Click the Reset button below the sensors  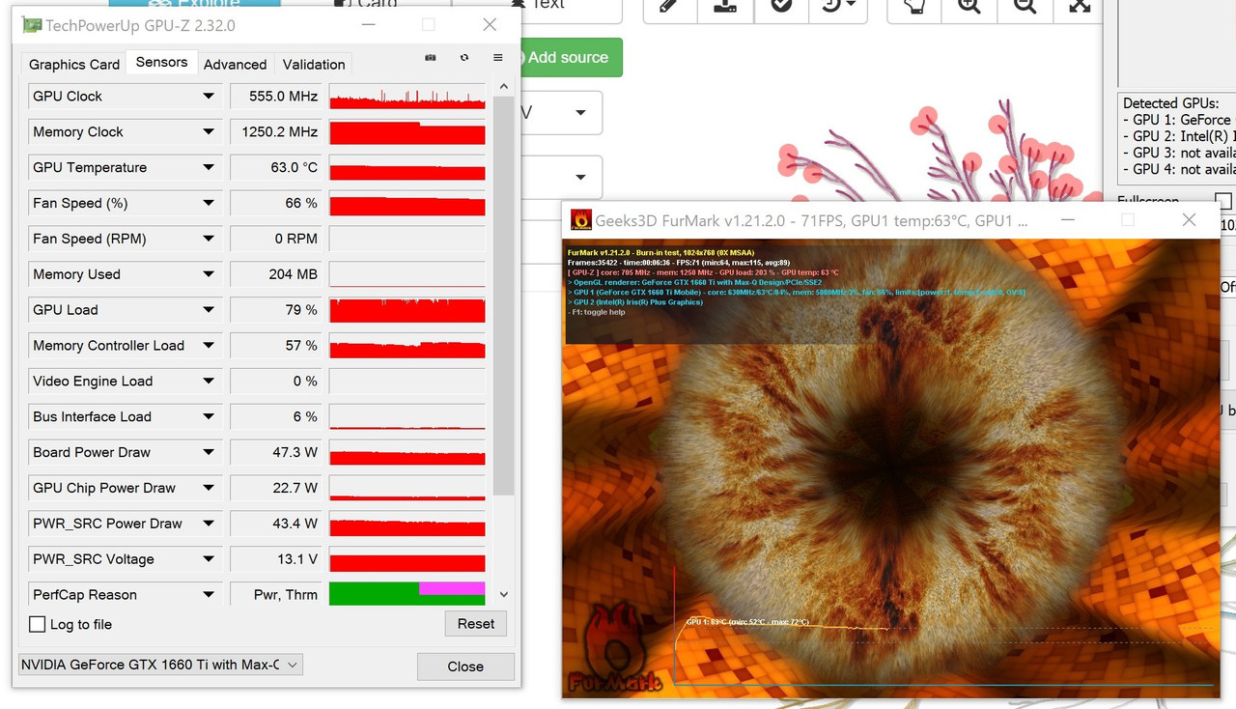[475, 624]
